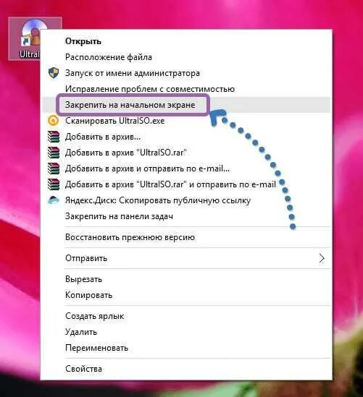
Task: Click WinRAR icon for archive and e-mail entry
Action: pyautogui.click(x=54, y=168)
